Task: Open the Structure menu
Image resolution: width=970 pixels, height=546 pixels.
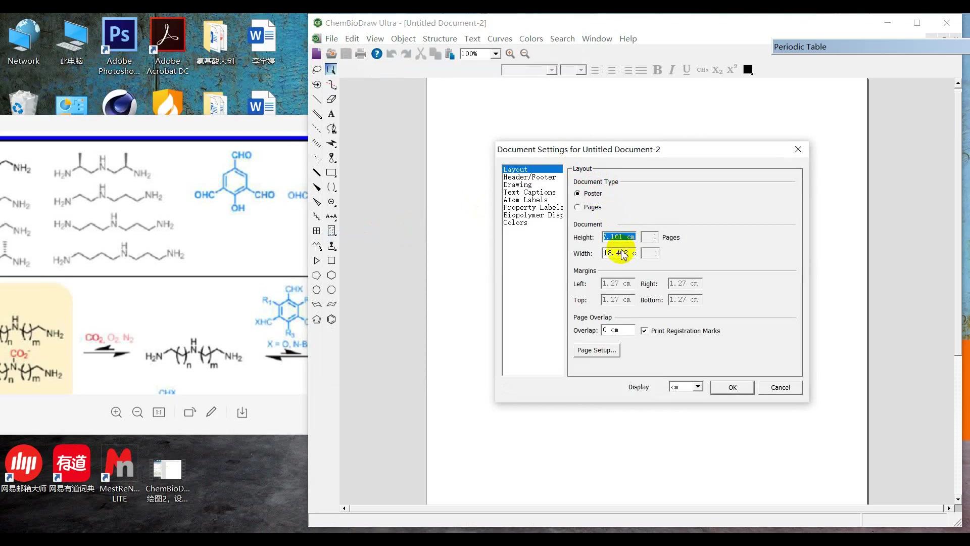Action: click(440, 38)
